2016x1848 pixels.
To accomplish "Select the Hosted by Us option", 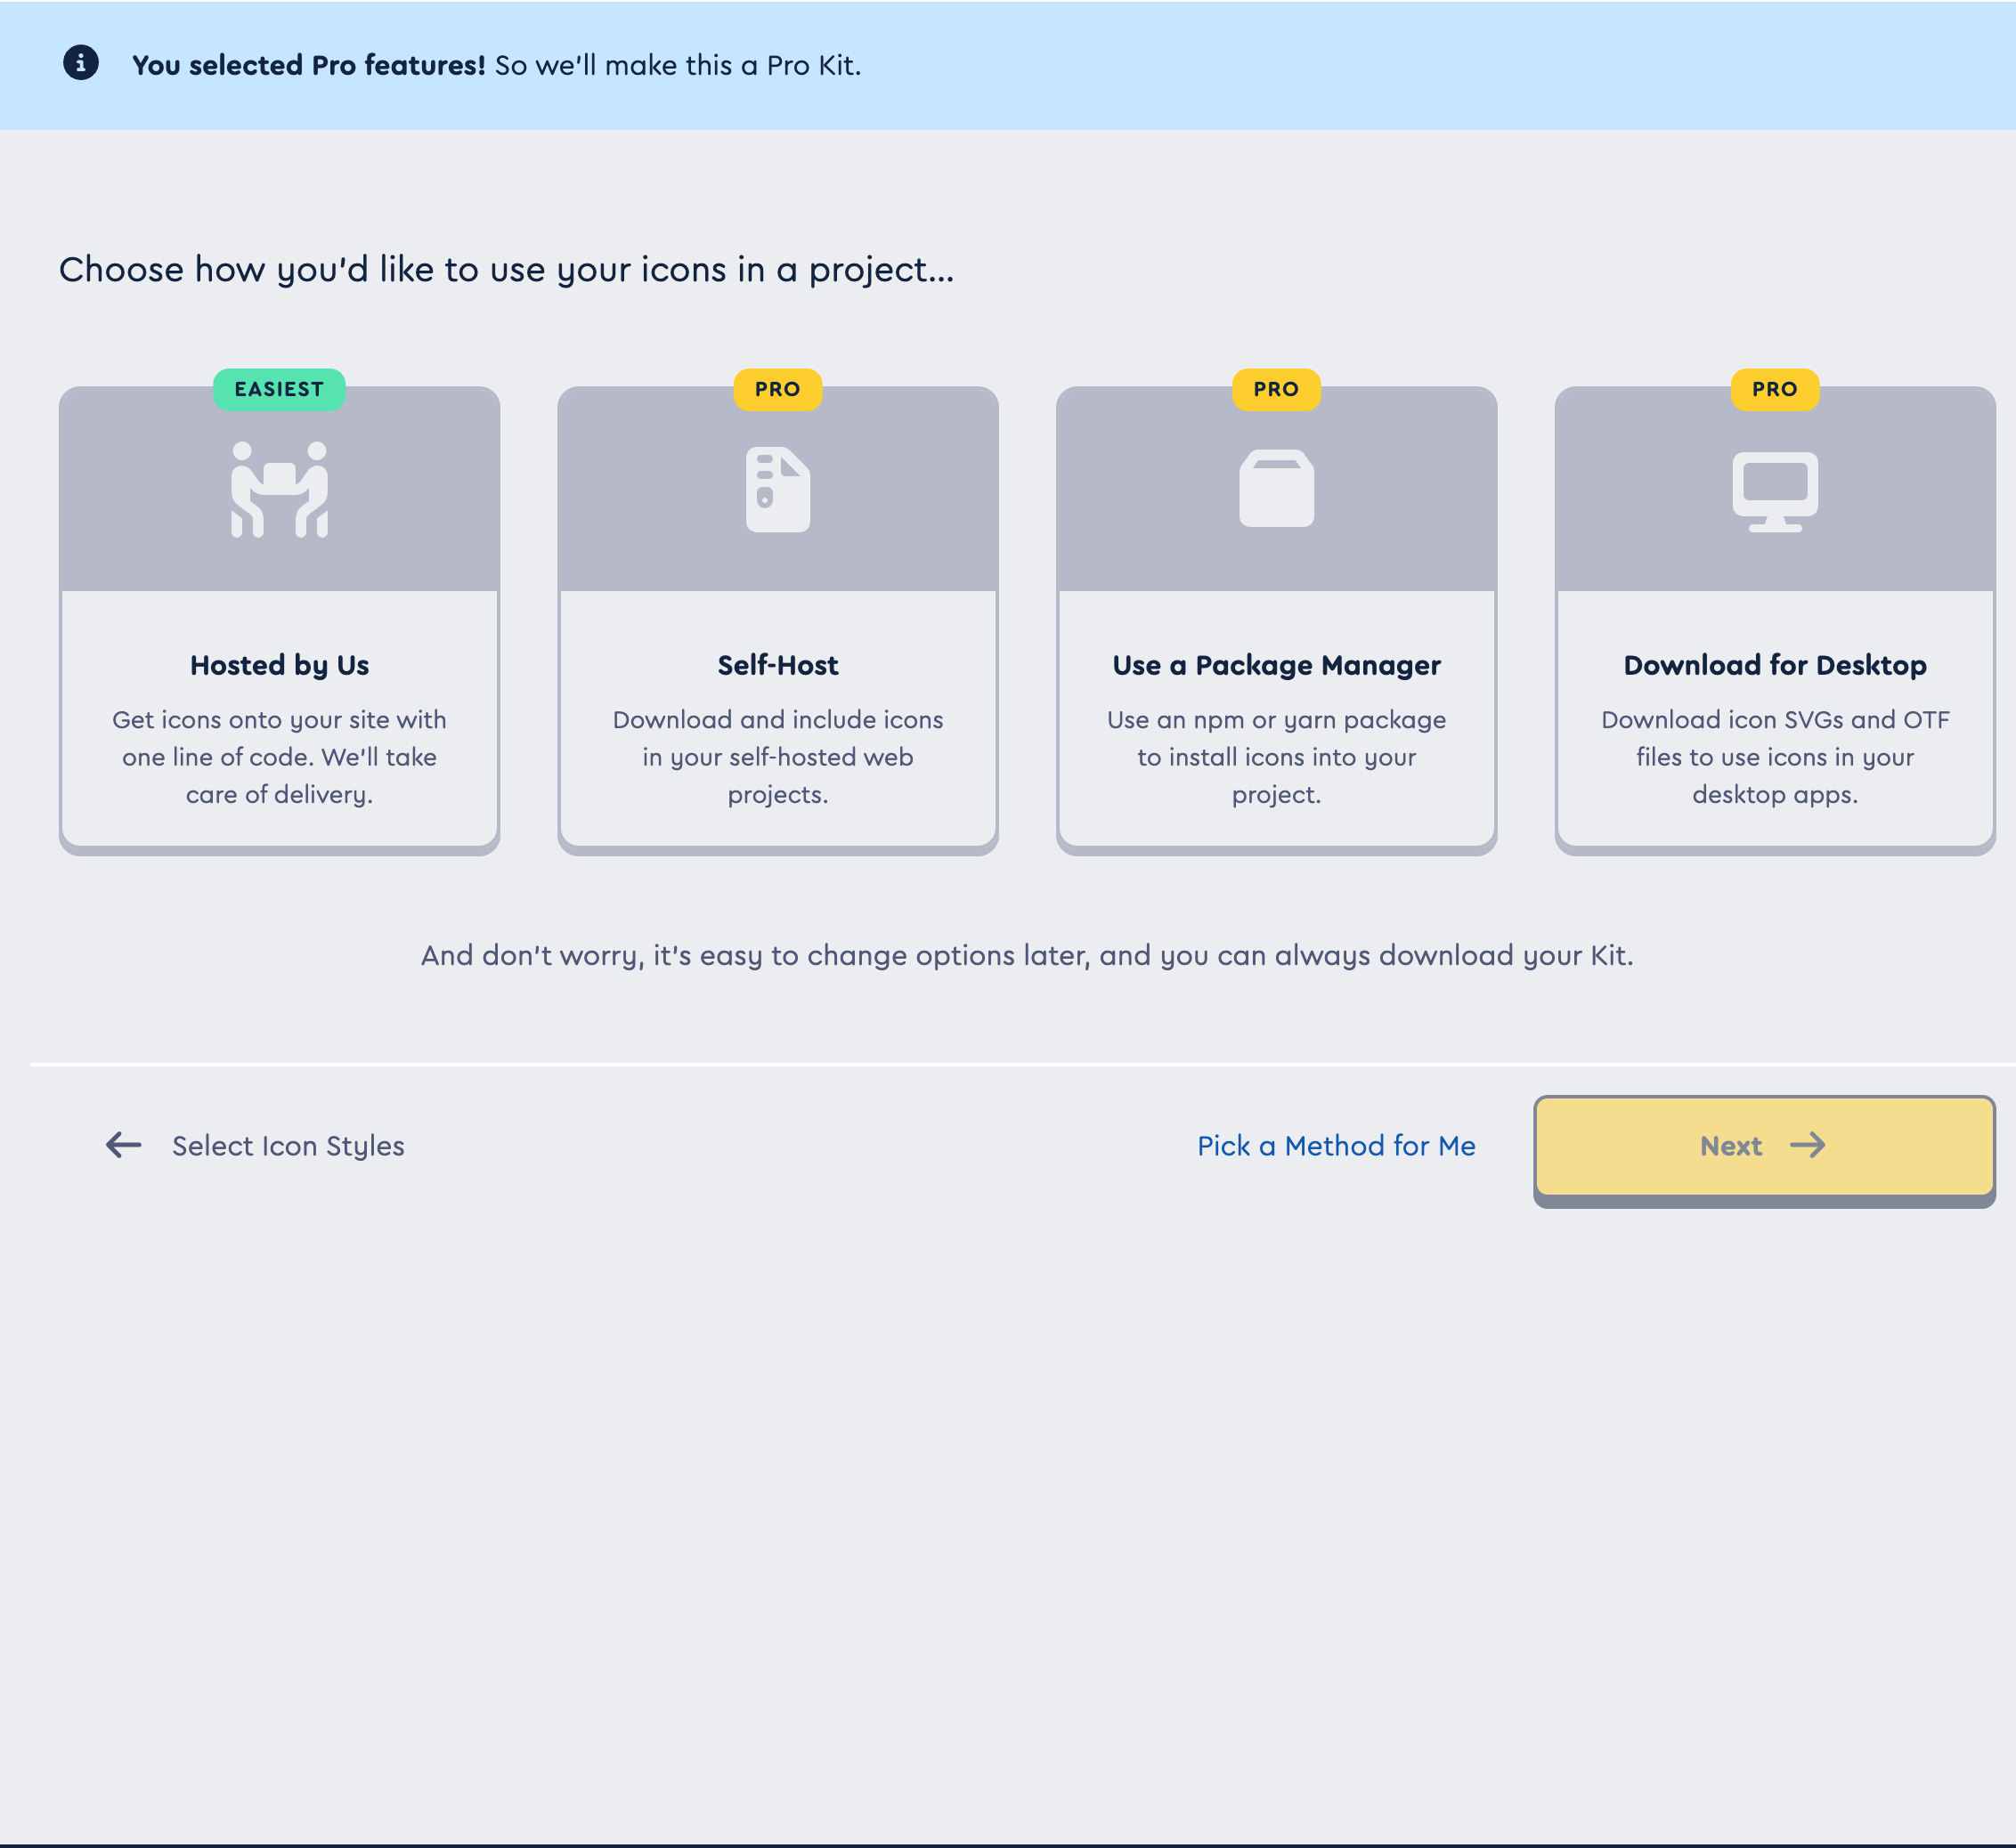I will (279, 665).
